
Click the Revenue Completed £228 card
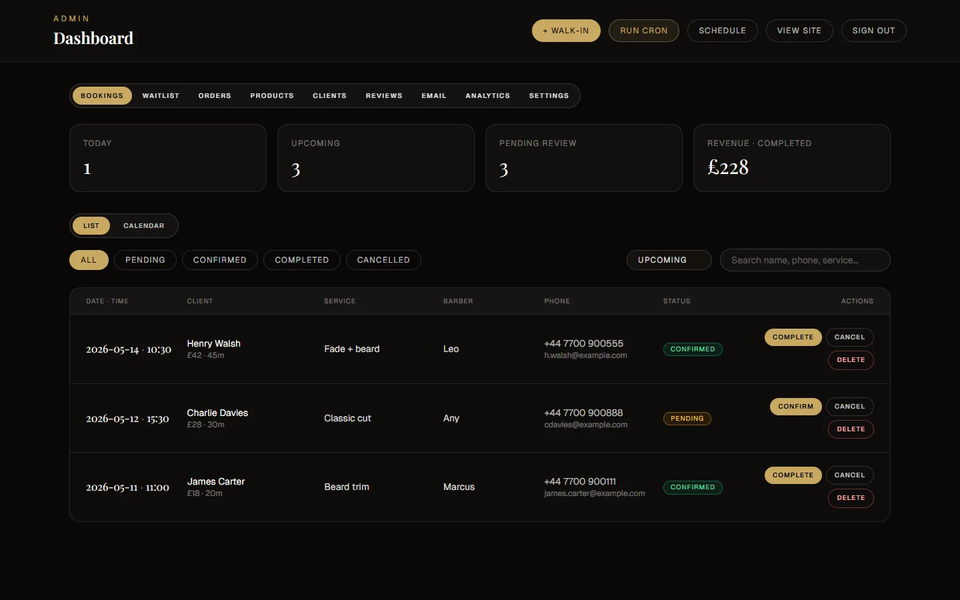[x=792, y=158]
